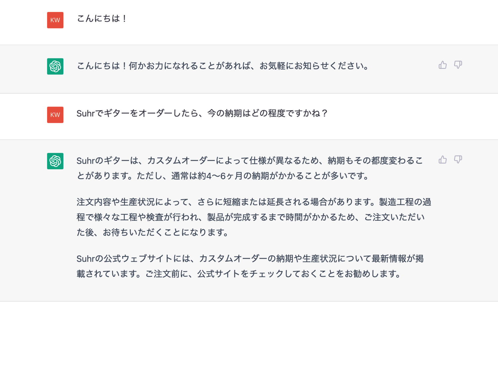Click the line starting 注文内容や生産状況によって

(x=254, y=202)
